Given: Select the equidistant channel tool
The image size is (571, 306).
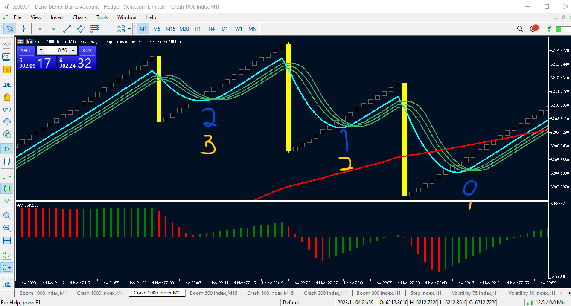Looking at the screenshot, I should click(81, 29).
